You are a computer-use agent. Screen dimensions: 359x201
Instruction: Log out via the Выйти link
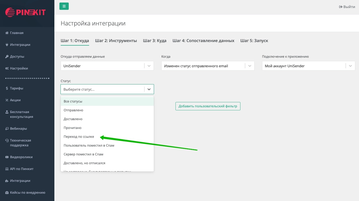pos(347,7)
